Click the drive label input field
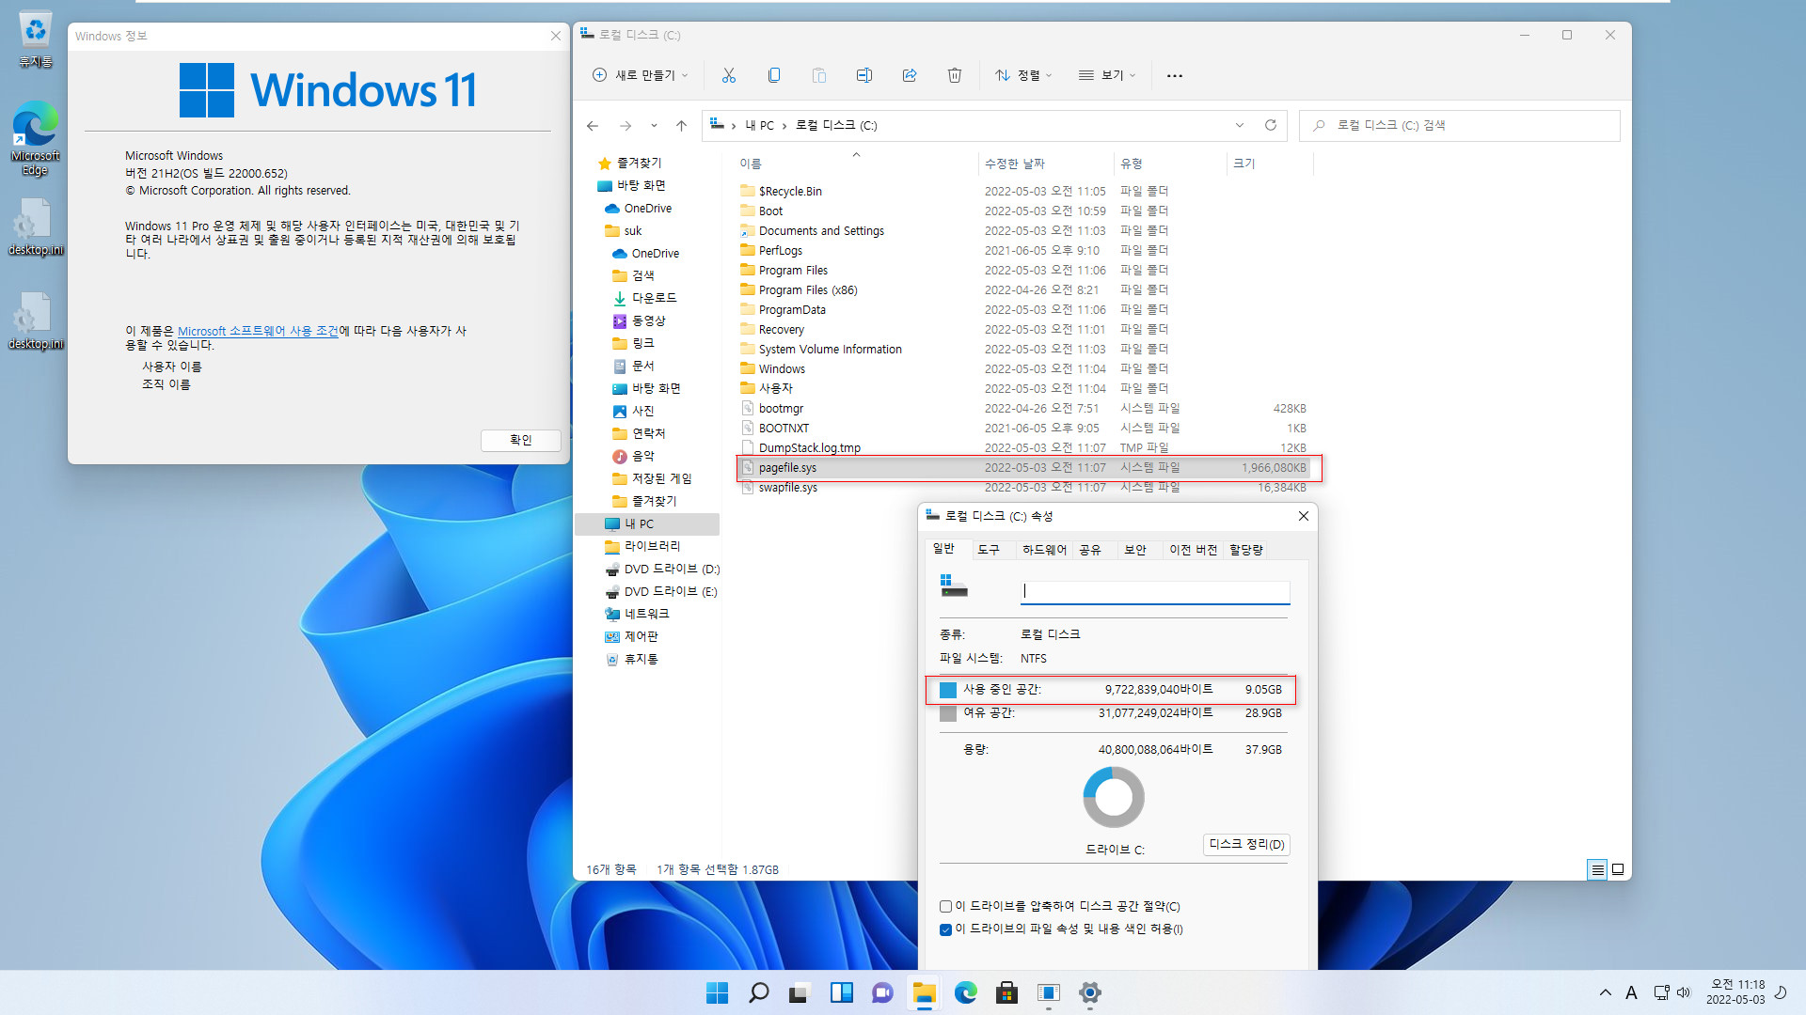This screenshot has width=1806, height=1015. click(1155, 591)
